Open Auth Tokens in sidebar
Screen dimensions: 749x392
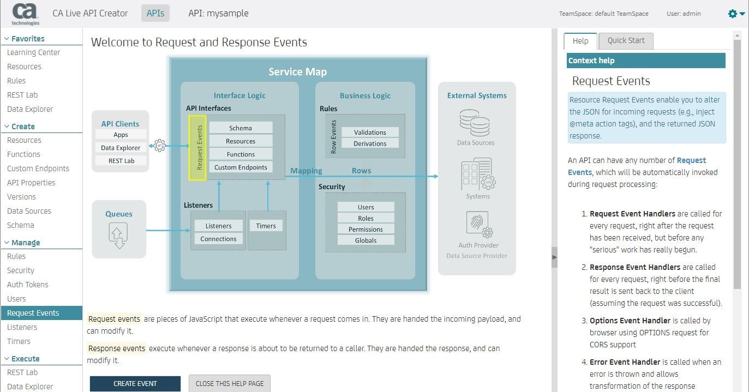tap(28, 285)
